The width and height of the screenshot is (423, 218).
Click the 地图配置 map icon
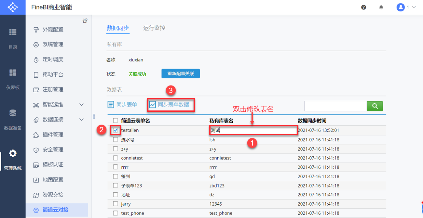tap(36, 180)
